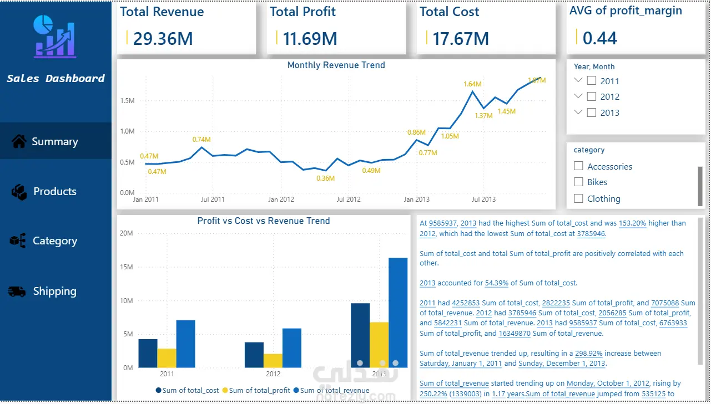
Task: Click the 1.45M data label
Action: point(507,111)
